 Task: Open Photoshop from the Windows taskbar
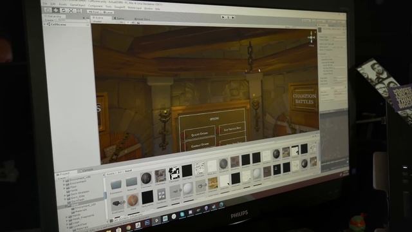(147, 223)
